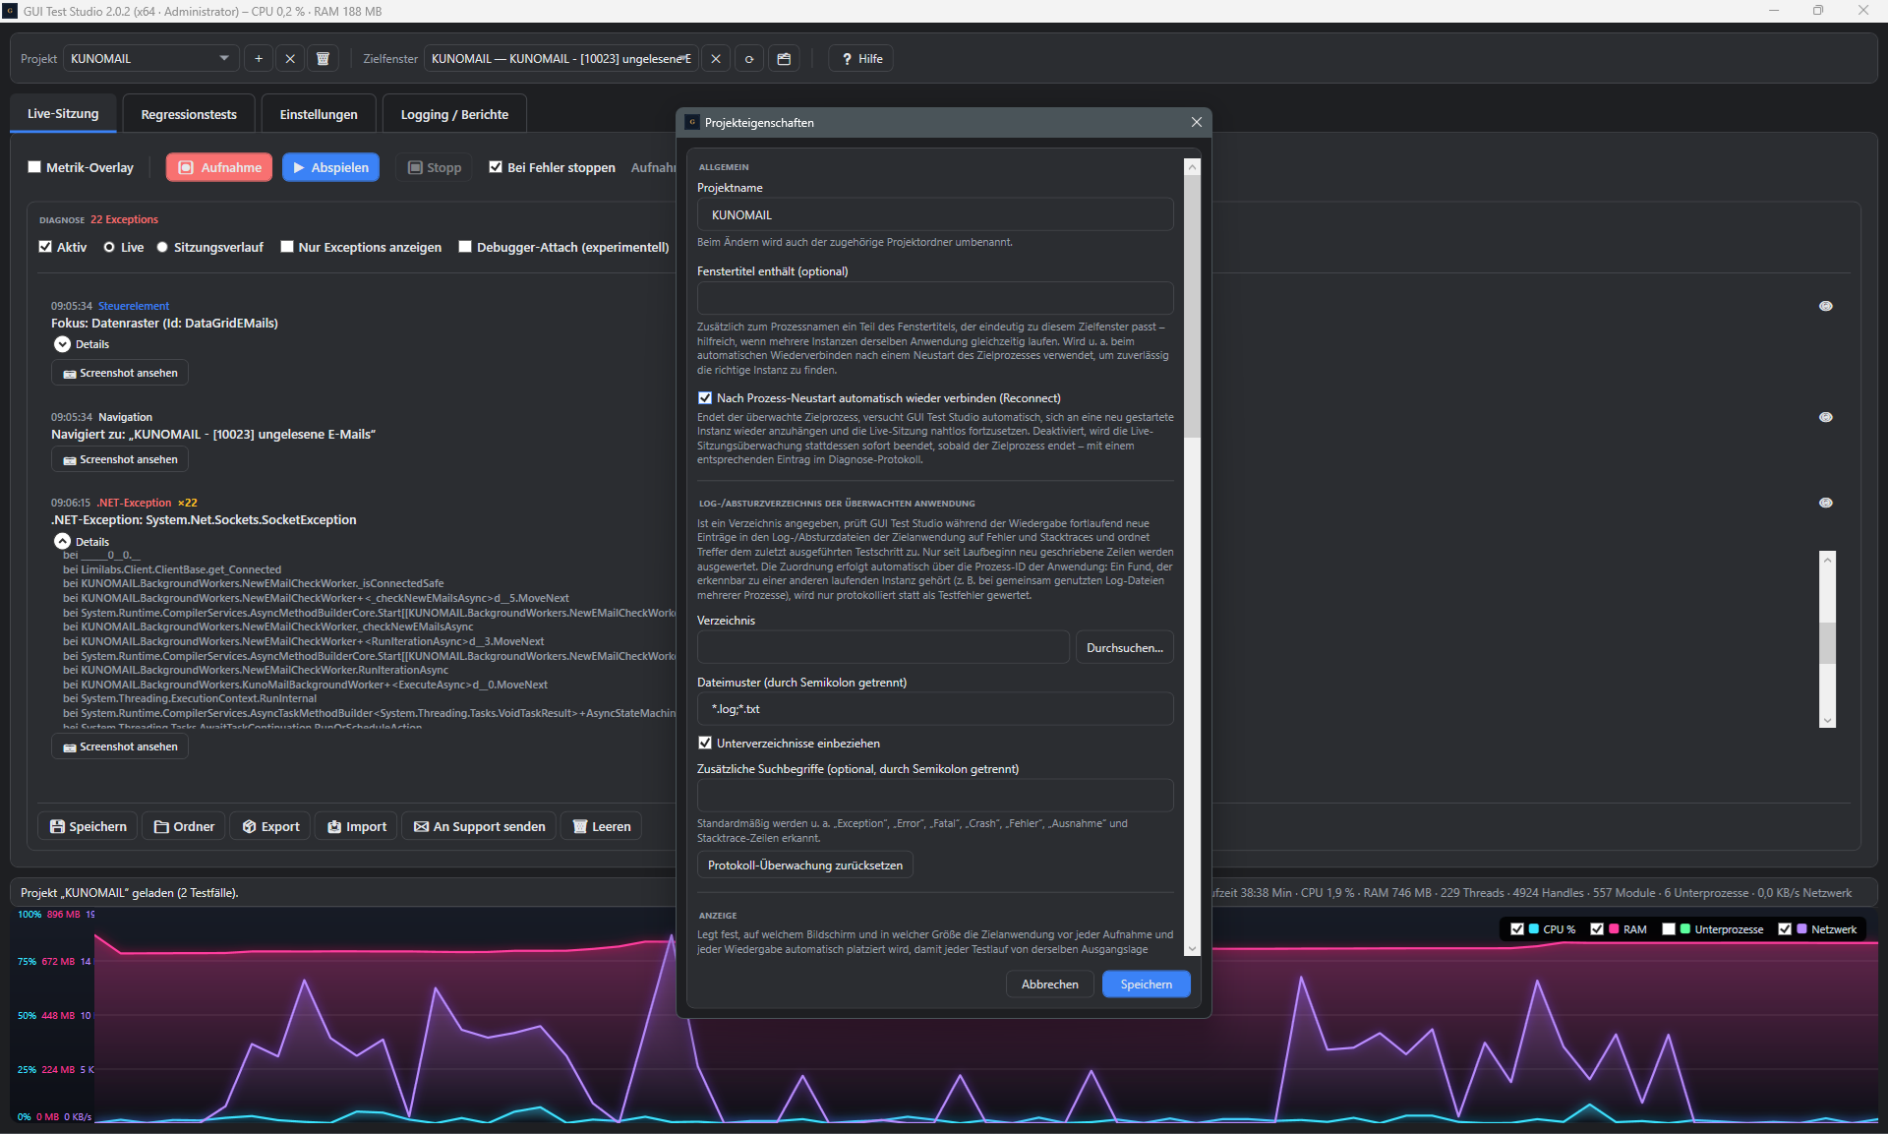Screen dimensions: 1888x1134
Task: Start recording with the Aufnahme button
Action: 219,167
